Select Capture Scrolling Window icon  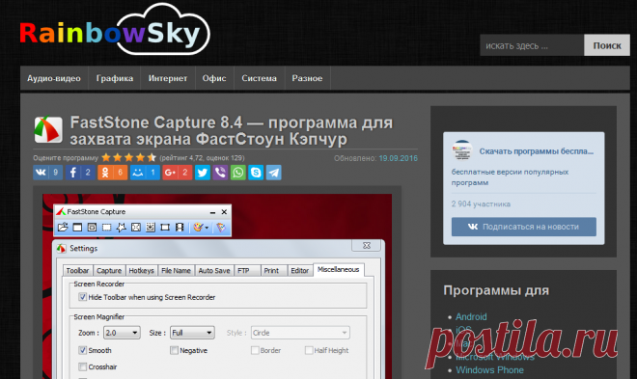[151, 228]
